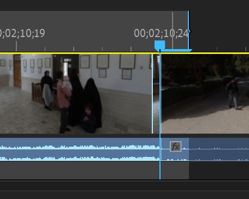Select the night street video clip
Image resolution: width=249 pixels, height=199 pixels.
point(205,94)
